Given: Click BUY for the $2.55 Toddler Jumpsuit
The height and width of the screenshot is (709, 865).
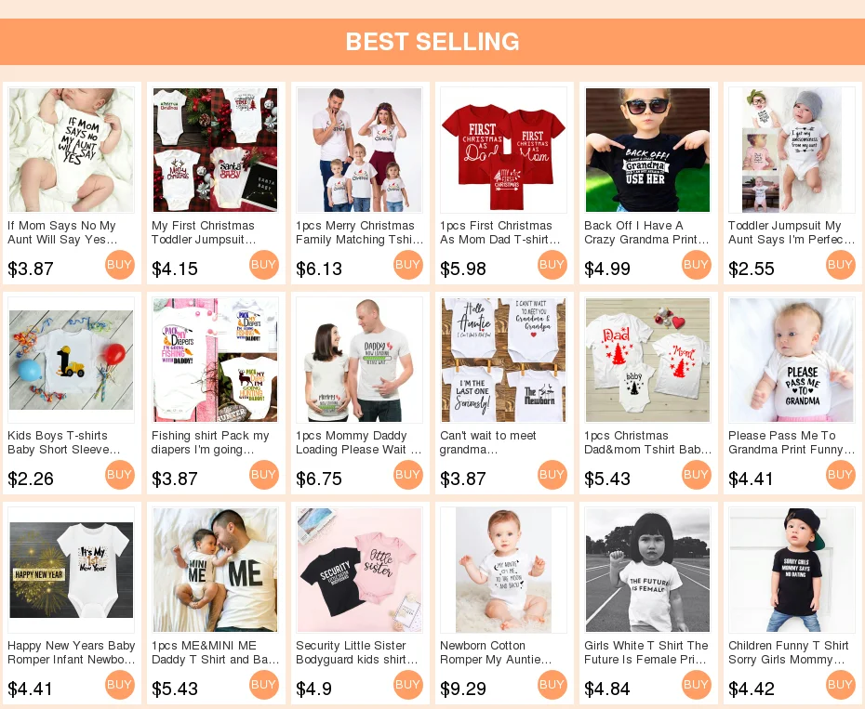Looking at the screenshot, I should click(840, 265).
